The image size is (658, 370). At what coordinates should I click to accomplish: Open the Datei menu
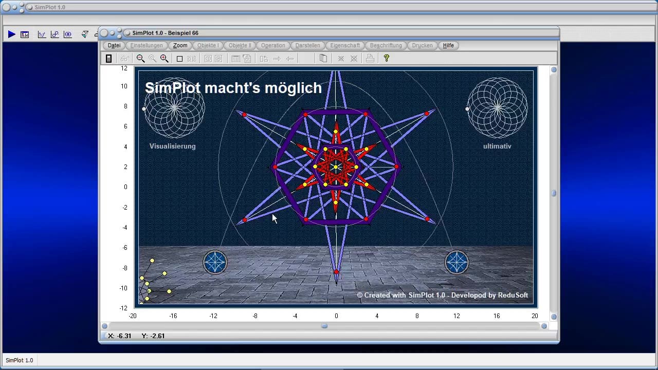tap(114, 45)
